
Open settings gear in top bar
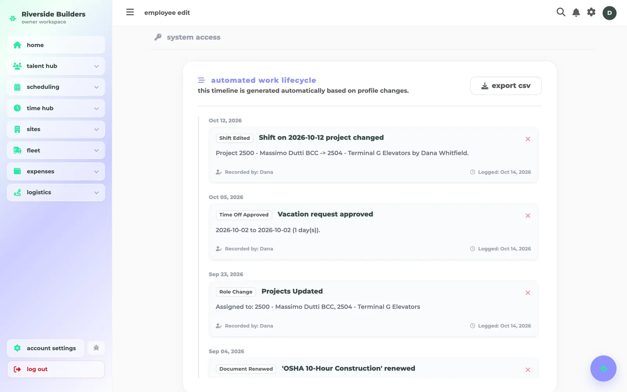click(591, 12)
